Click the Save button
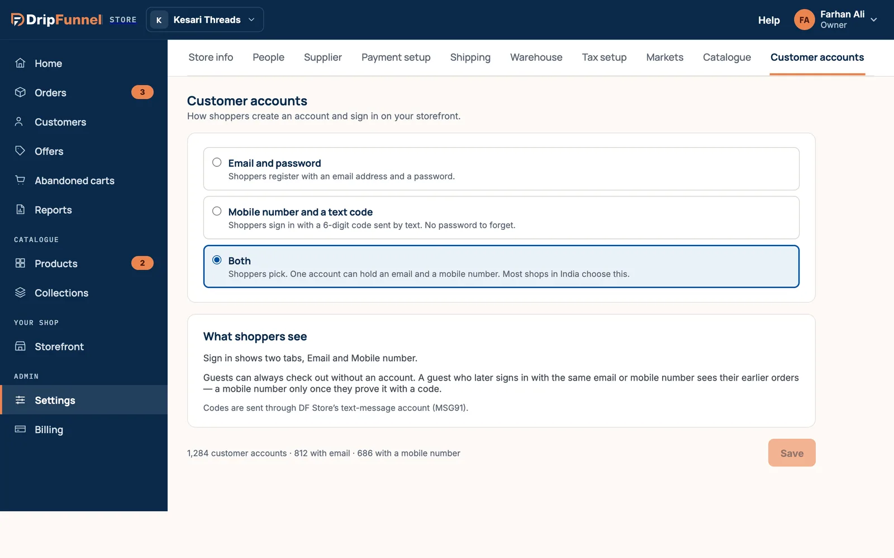Screen dimensions: 894x558 tap(792, 453)
